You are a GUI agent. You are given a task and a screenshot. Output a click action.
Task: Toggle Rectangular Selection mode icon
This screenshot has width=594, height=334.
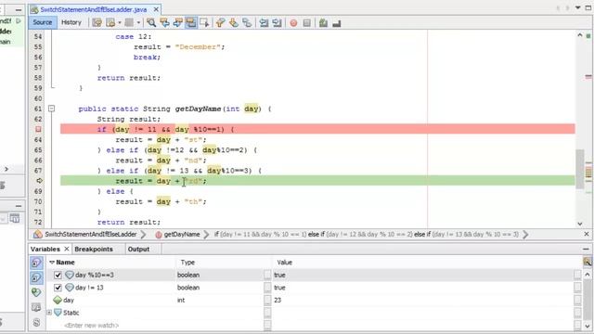(x=204, y=22)
